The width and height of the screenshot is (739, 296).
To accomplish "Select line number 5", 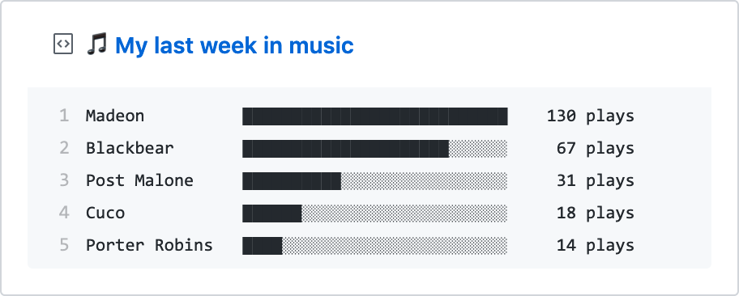I will pos(65,245).
